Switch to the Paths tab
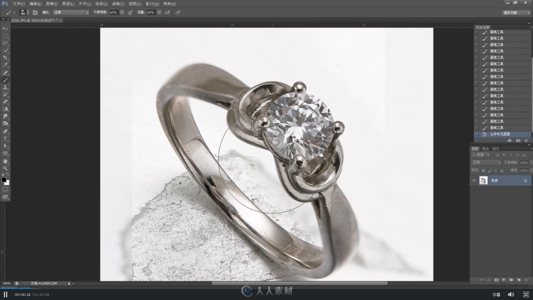533x300 pixels. tap(496, 149)
